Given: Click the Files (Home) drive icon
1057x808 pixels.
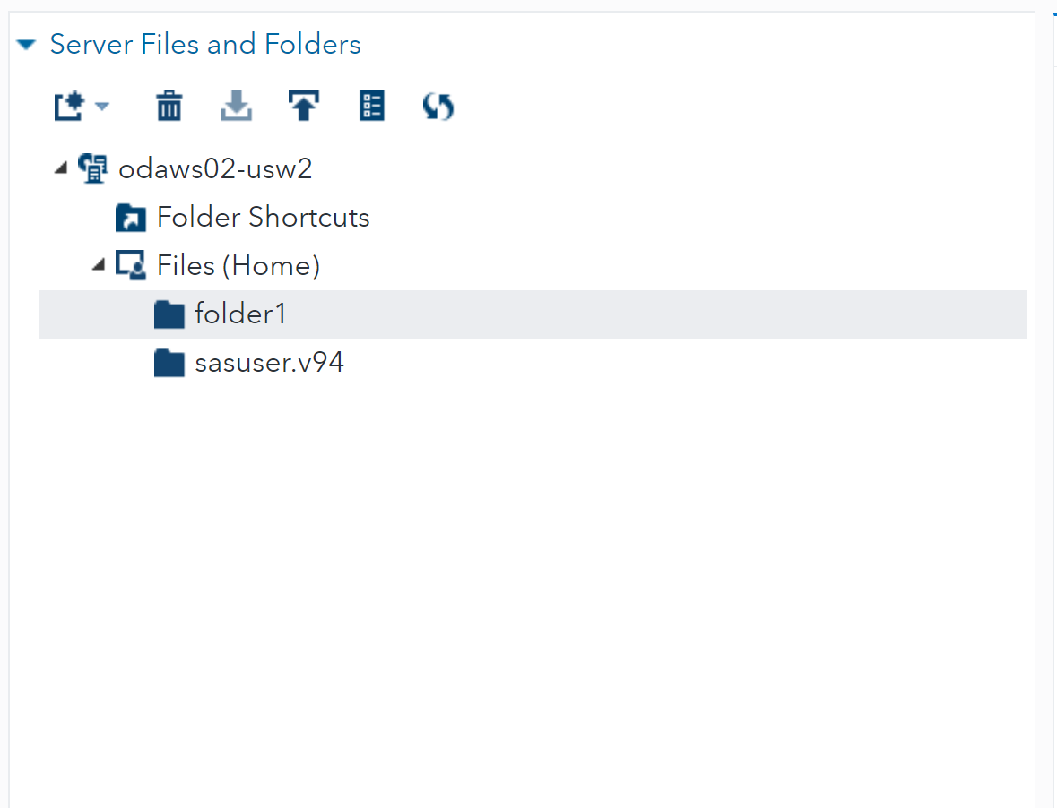Looking at the screenshot, I should (x=131, y=265).
